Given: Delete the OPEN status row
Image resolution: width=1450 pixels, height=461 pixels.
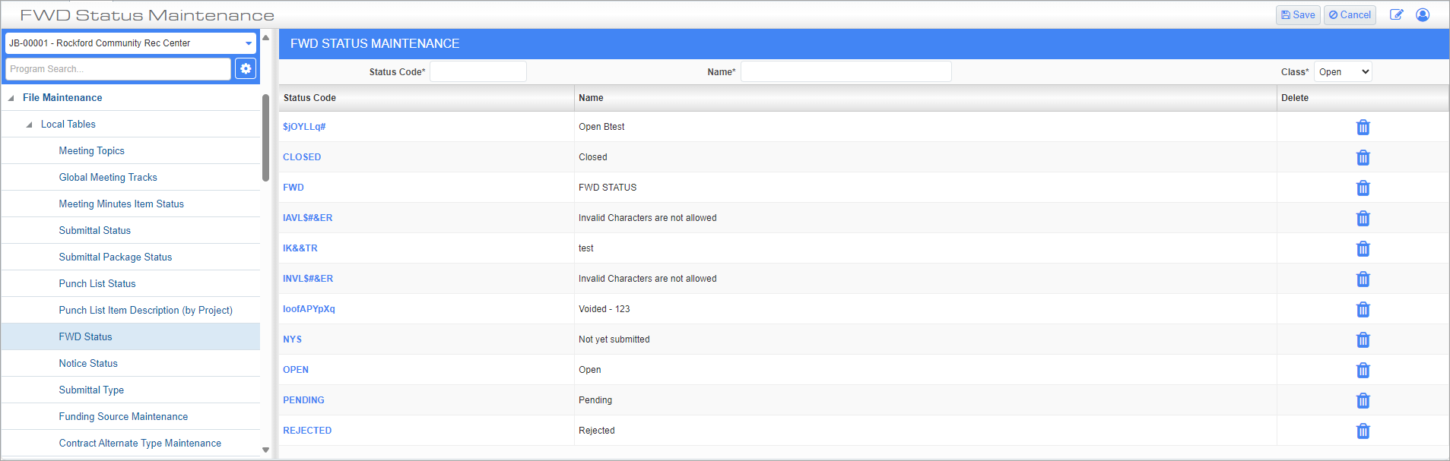Looking at the screenshot, I should coord(1363,370).
